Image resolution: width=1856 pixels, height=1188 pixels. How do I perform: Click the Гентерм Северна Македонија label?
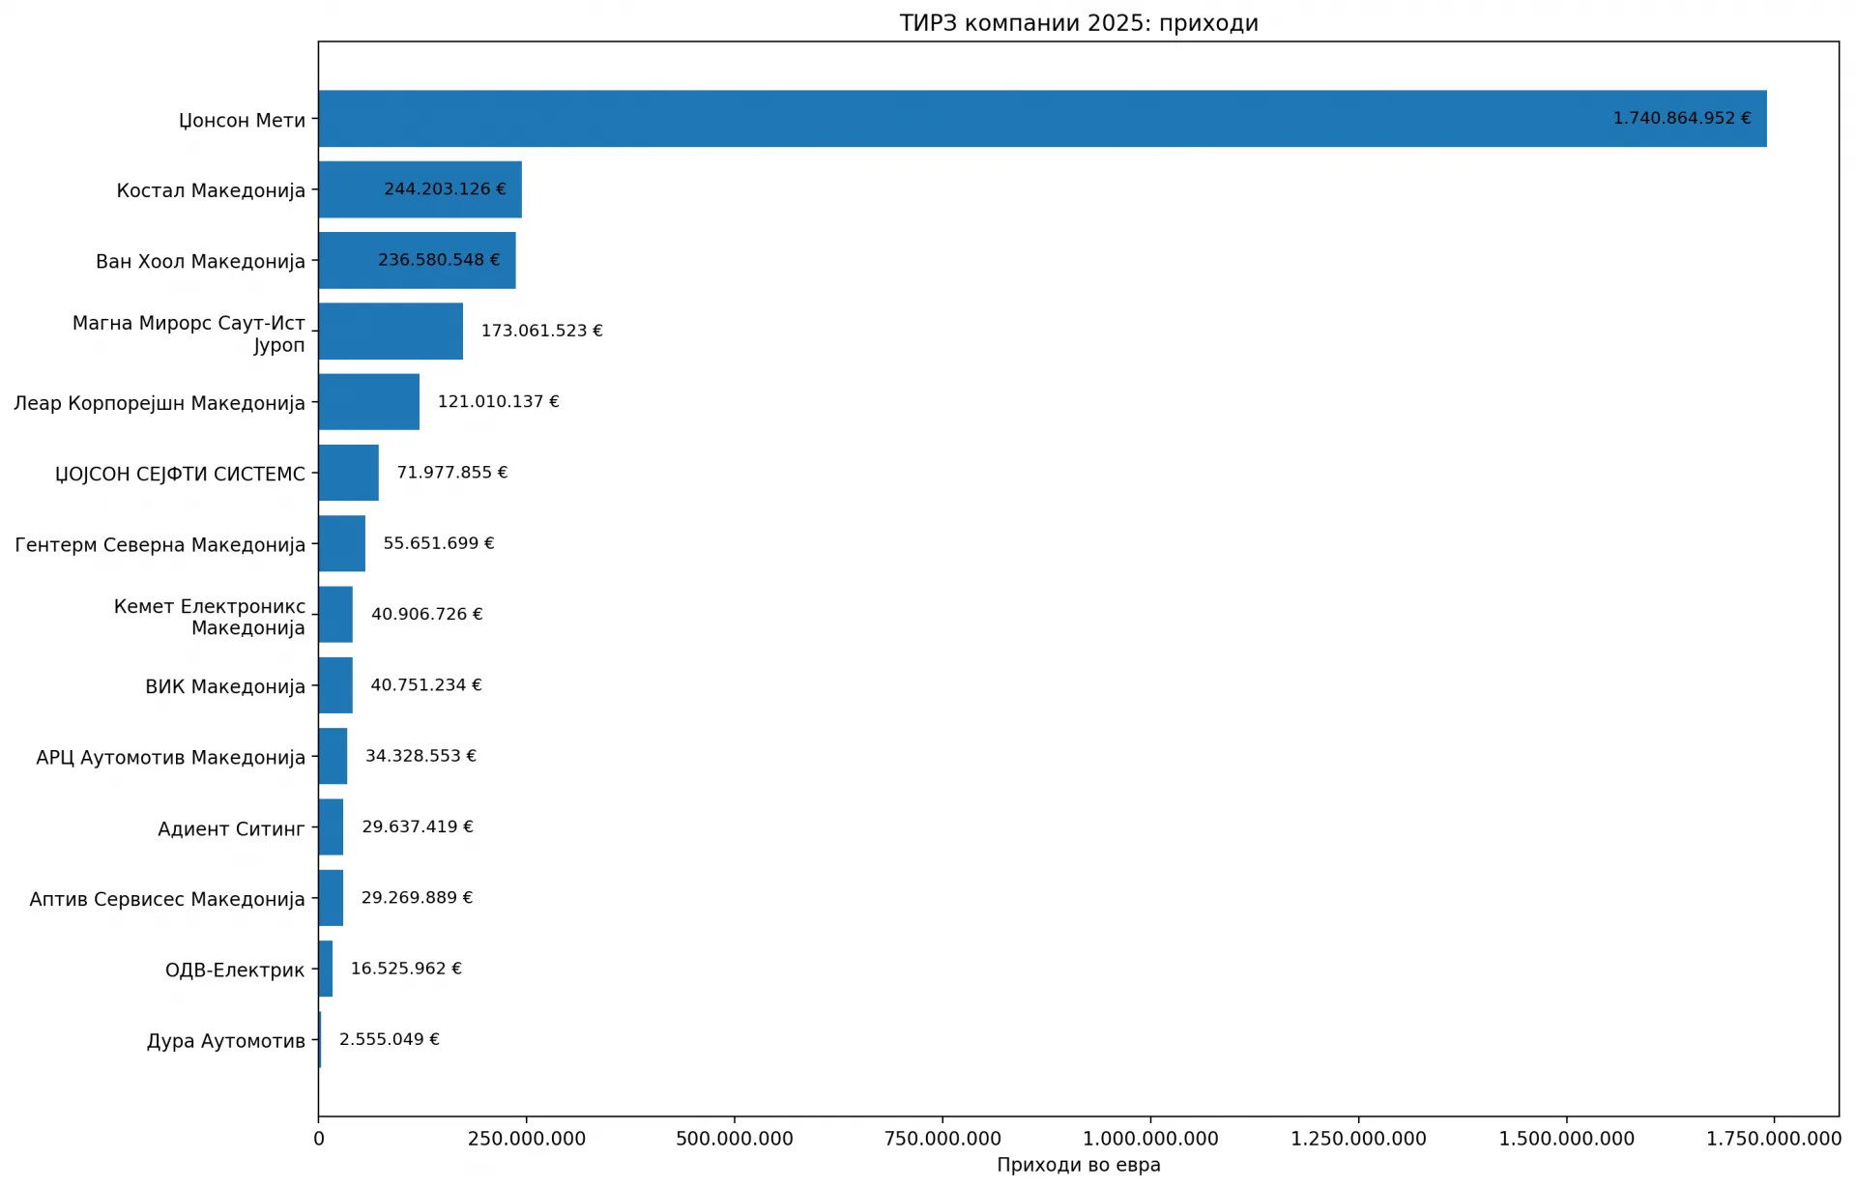pyautogui.click(x=159, y=545)
